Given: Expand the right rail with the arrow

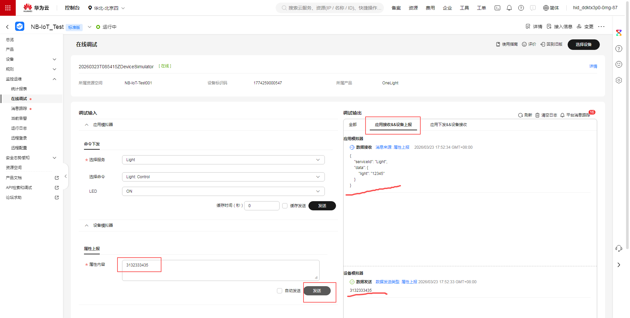Looking at the screenshot, I should click(619, 265).
